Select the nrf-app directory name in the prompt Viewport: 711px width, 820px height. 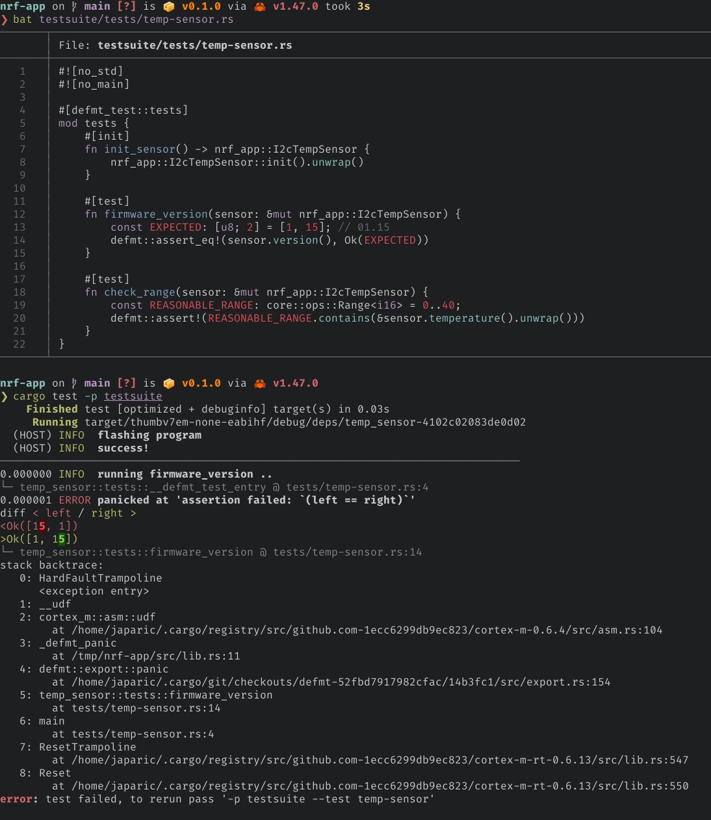click(x=22, y=6)
